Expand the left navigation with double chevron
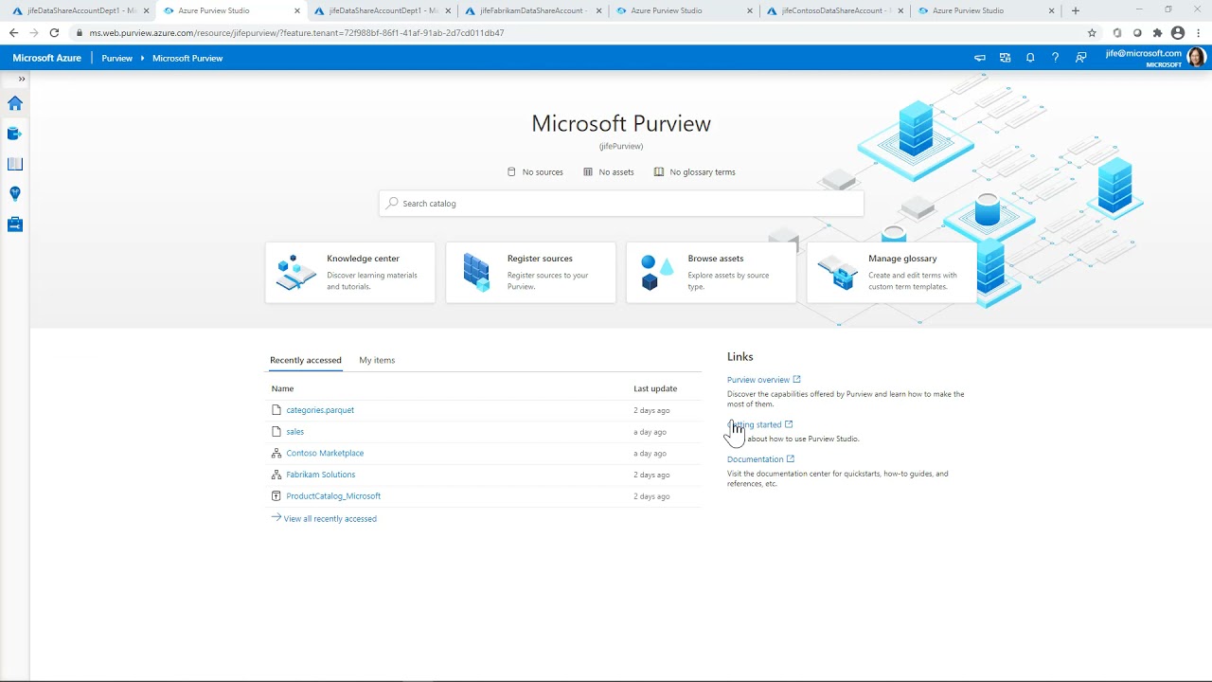The image size is (1212, 682). (22, 80)
